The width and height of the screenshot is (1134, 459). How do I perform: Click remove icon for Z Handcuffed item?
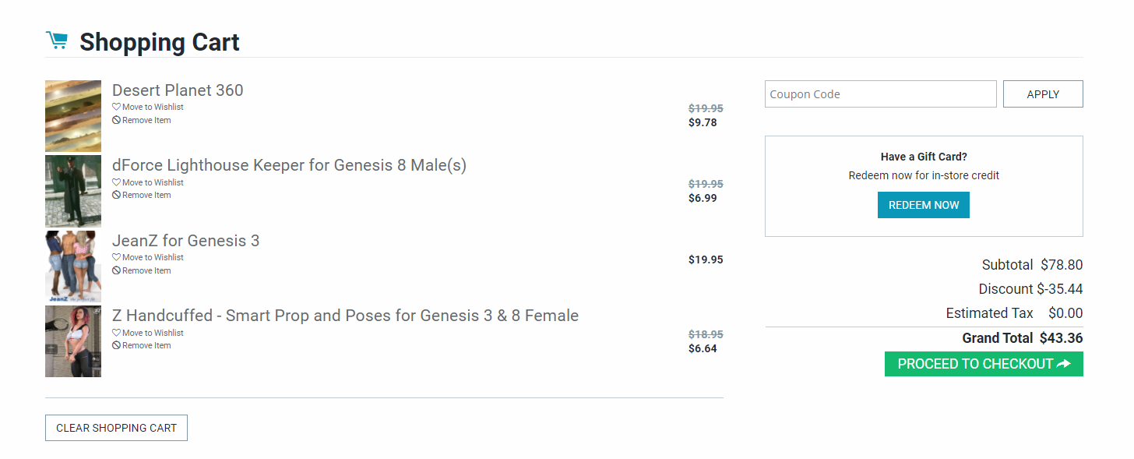[x=116, y=345]
